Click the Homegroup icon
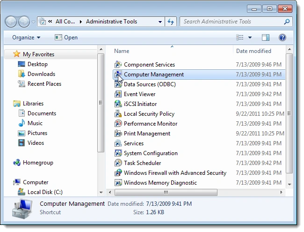304x232 pixels. pyautogui.click(x=17, y=163)
